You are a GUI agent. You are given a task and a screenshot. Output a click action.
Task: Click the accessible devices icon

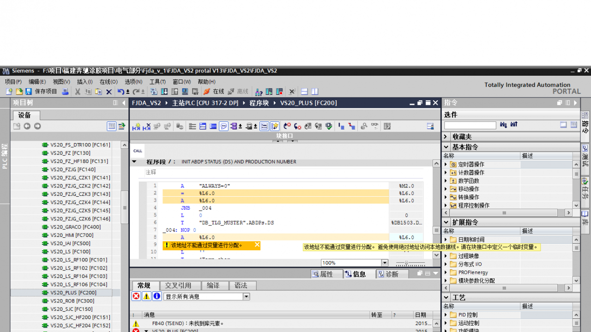point(258,92)
